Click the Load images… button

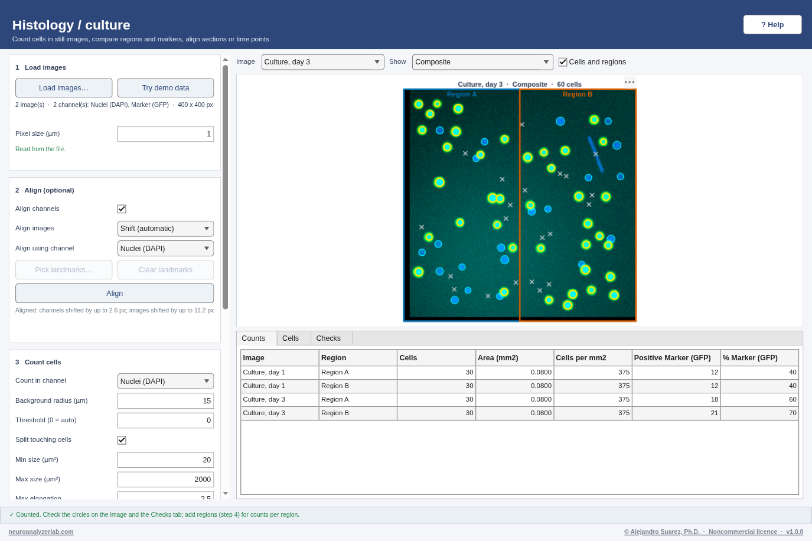(x=64, y=88)
